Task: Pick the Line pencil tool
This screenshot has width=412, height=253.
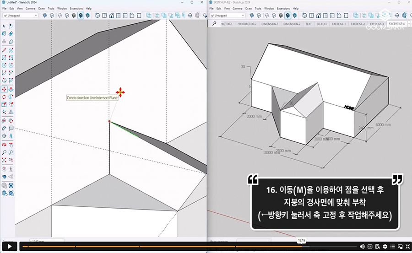Action: pos(4,50)
